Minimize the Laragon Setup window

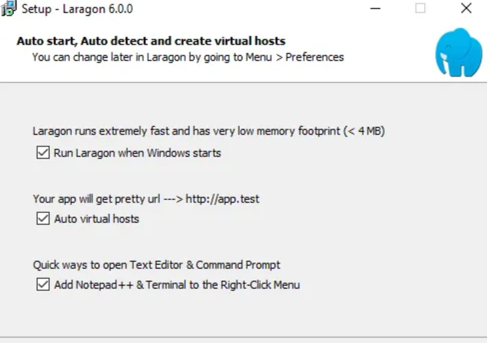(x=376, y=9)
